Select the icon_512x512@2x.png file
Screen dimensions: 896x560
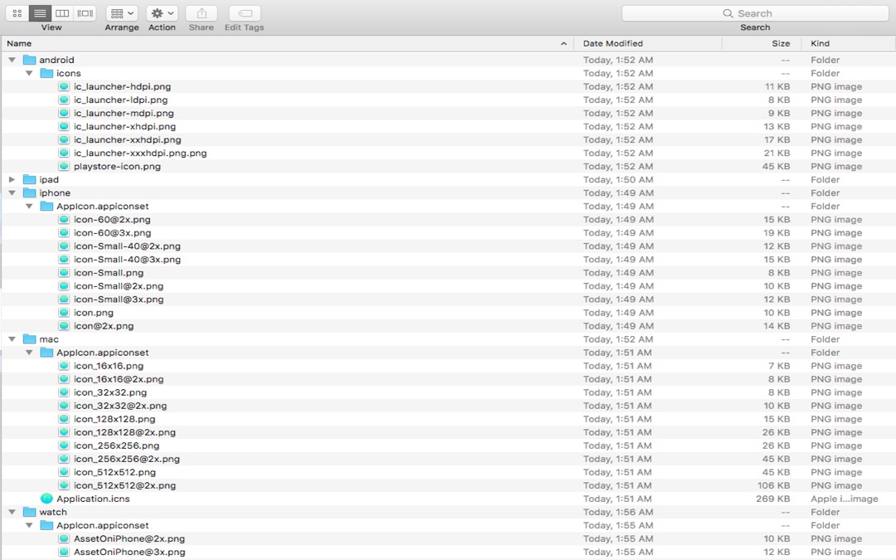(123, 485)
